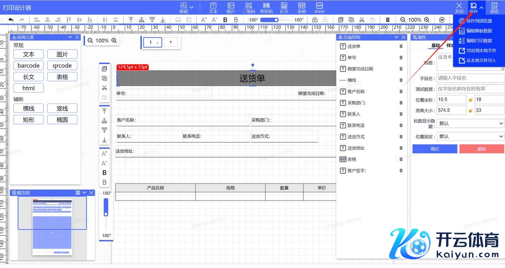Click zoom-in magnifier in top toolbar
Viewport: 505px width, 268px height.
coord(427,19)
